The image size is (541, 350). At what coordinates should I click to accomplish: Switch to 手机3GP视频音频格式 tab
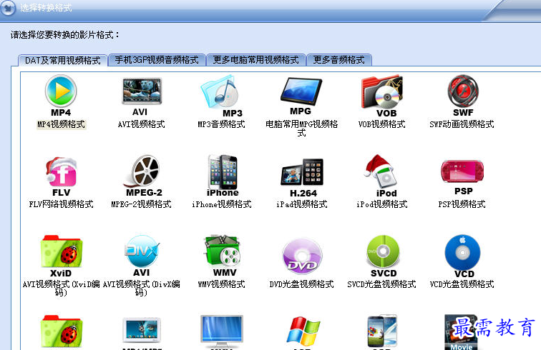(157, 60)
